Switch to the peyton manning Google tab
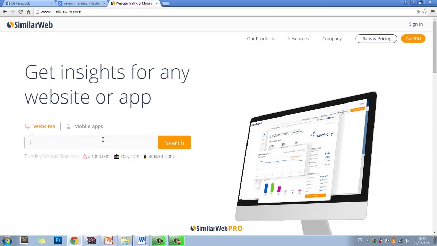This screenshot has height=246, width=437. [x=81, y=3]
